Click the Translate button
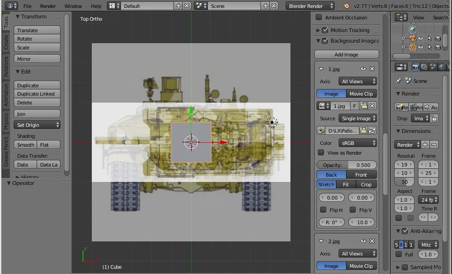Viewport: 452px width, 274px height. click(37, 30)
